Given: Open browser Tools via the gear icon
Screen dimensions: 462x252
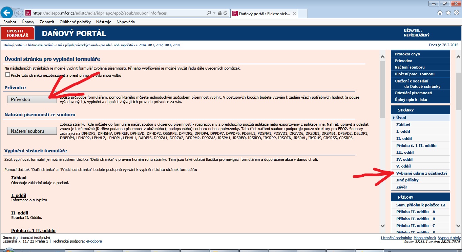Looking at the screenshot, I should (456, 13).
